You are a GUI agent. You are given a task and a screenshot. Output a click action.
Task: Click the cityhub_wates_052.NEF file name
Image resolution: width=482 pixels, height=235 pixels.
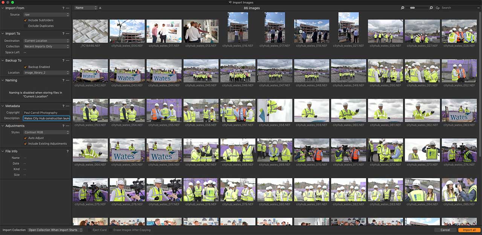(459, 85)
